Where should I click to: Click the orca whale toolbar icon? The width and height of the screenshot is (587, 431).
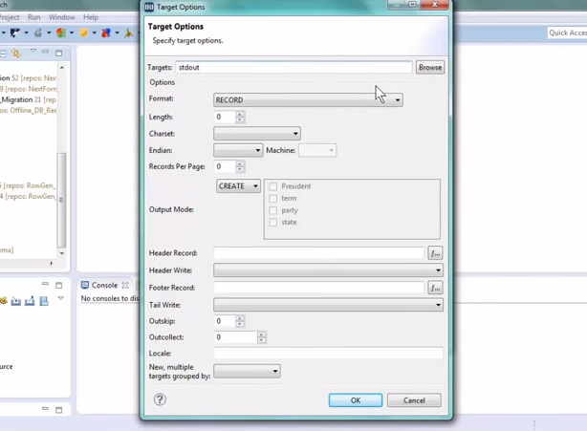pos(14,32)
